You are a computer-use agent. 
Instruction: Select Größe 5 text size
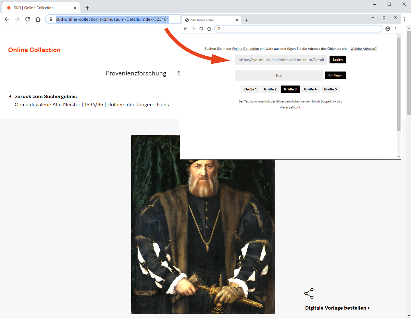click(x=330, y=89)
